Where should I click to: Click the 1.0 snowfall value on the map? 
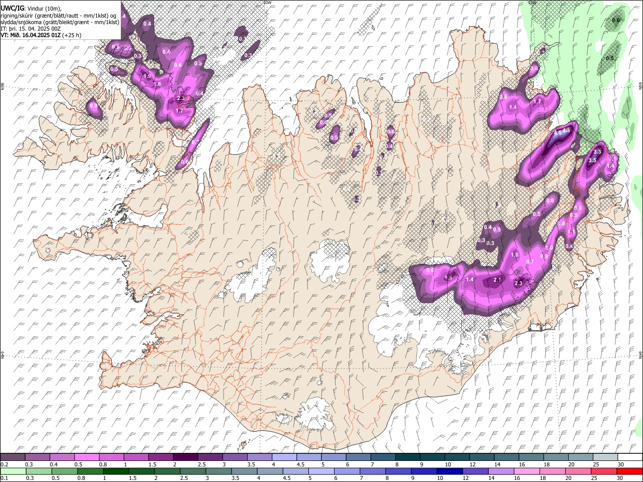549,248
